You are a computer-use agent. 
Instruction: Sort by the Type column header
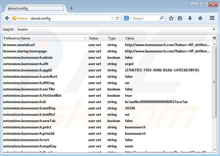[x=115, y=38]
